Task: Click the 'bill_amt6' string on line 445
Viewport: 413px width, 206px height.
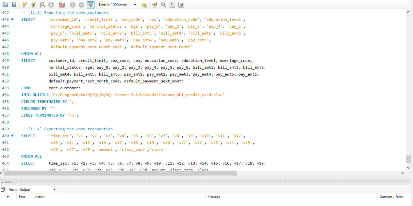Action: point(231,33)
